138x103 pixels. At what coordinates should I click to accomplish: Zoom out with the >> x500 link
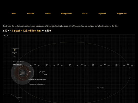click(x=46, y=31)
